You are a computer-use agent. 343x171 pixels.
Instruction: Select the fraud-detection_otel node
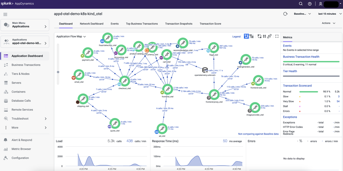(107, 38)
